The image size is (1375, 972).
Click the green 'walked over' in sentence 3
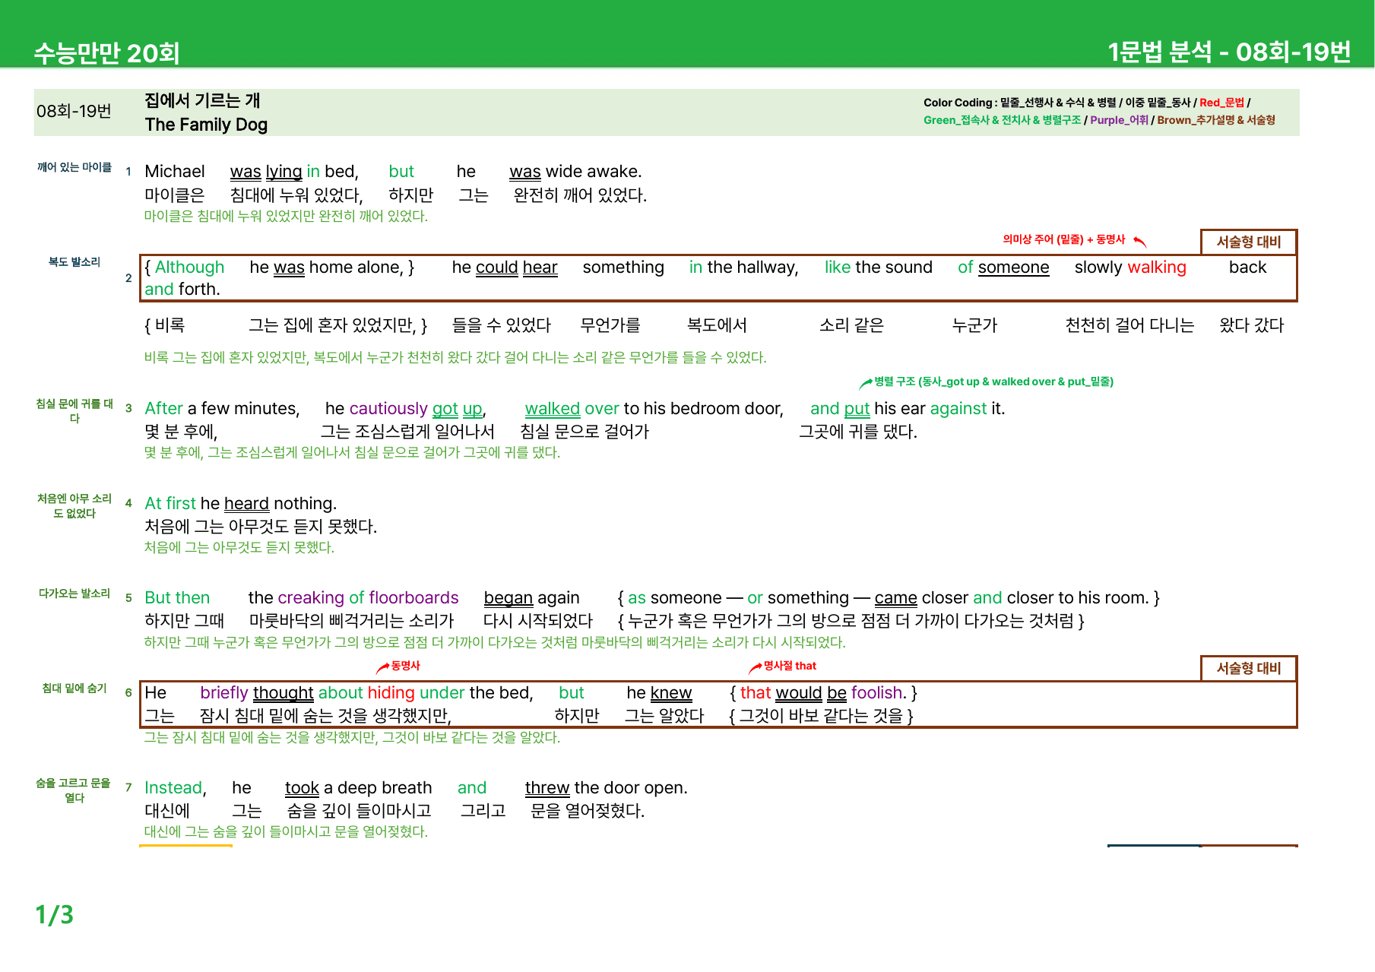572,409
